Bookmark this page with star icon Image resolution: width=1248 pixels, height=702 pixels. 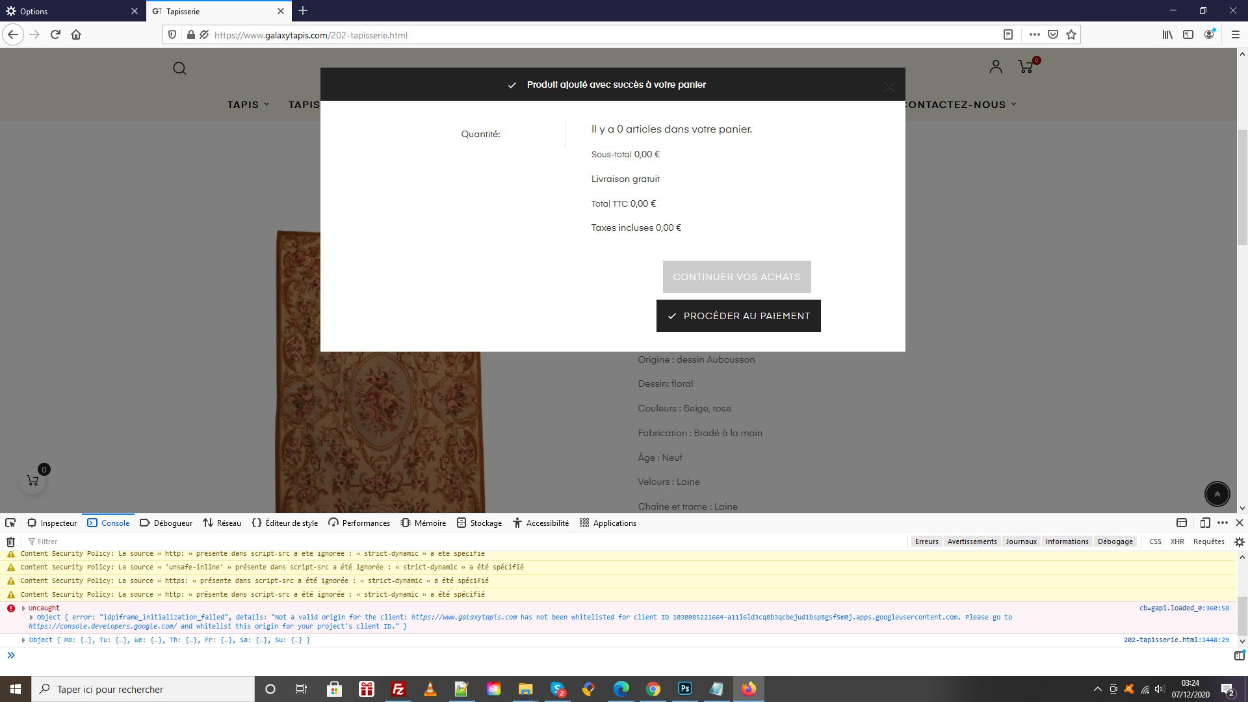click(1071, 34)
